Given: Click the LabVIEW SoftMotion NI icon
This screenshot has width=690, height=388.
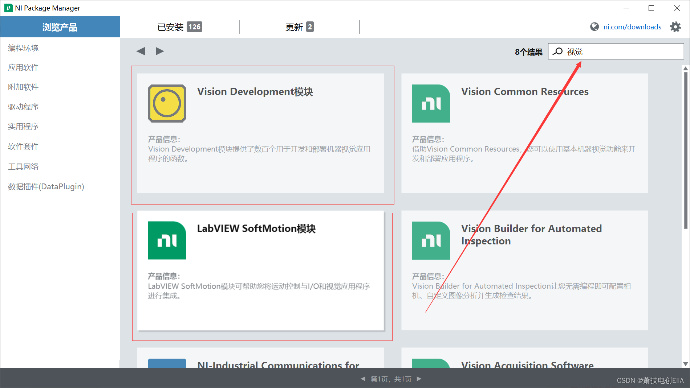Looking at the screenshot, I should pyautogui.click(x=167, y=240).
